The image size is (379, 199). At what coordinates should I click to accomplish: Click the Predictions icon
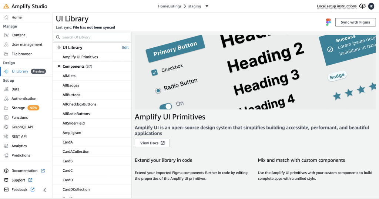point(6,155)
